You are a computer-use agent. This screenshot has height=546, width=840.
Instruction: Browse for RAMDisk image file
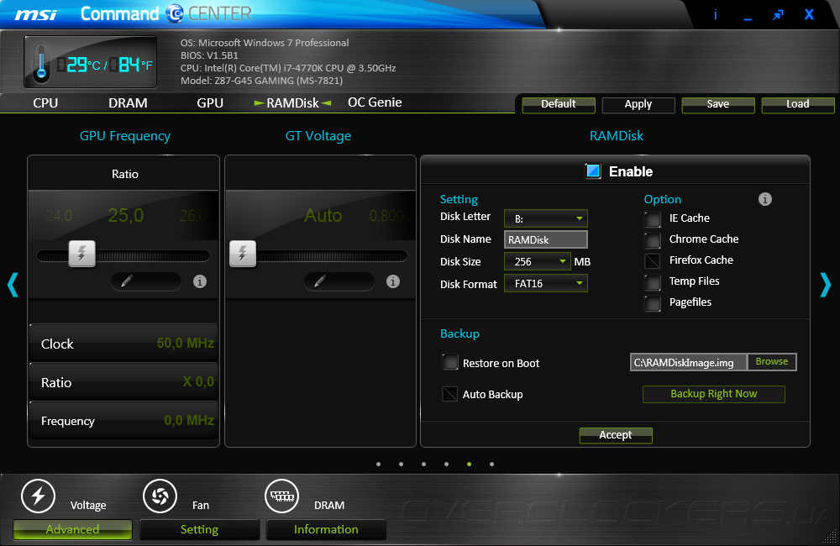click(772, 362)
